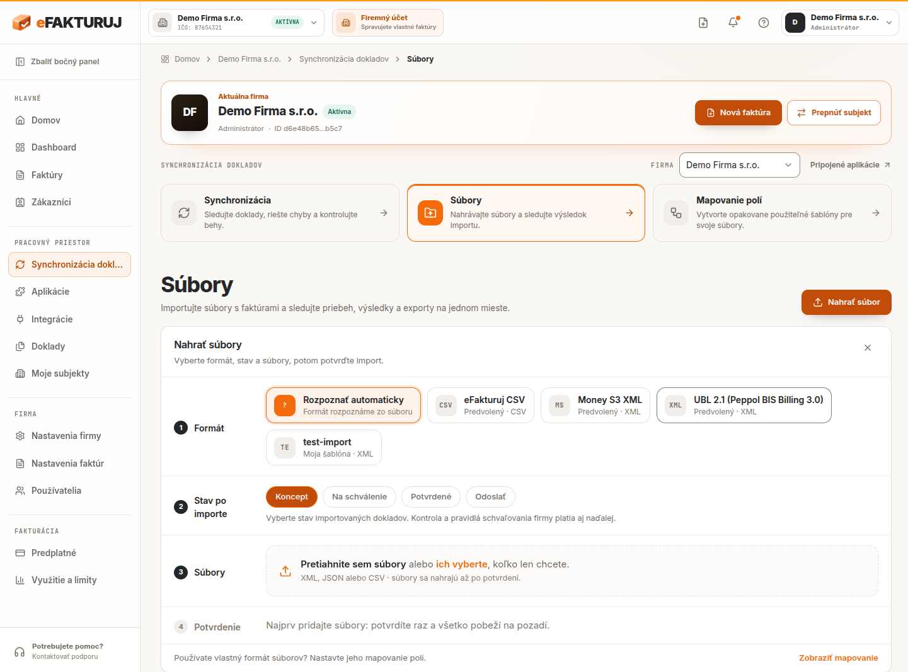Select Rozpoznať automaticky format

[x=343, y=406]
